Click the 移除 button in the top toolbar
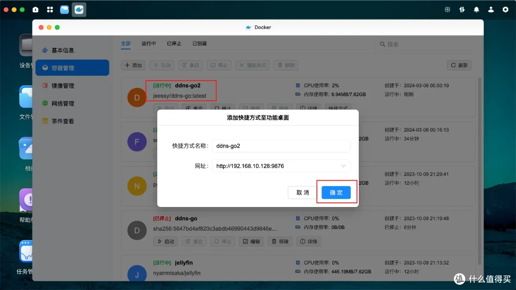516x290 pixels. point(286,65)
